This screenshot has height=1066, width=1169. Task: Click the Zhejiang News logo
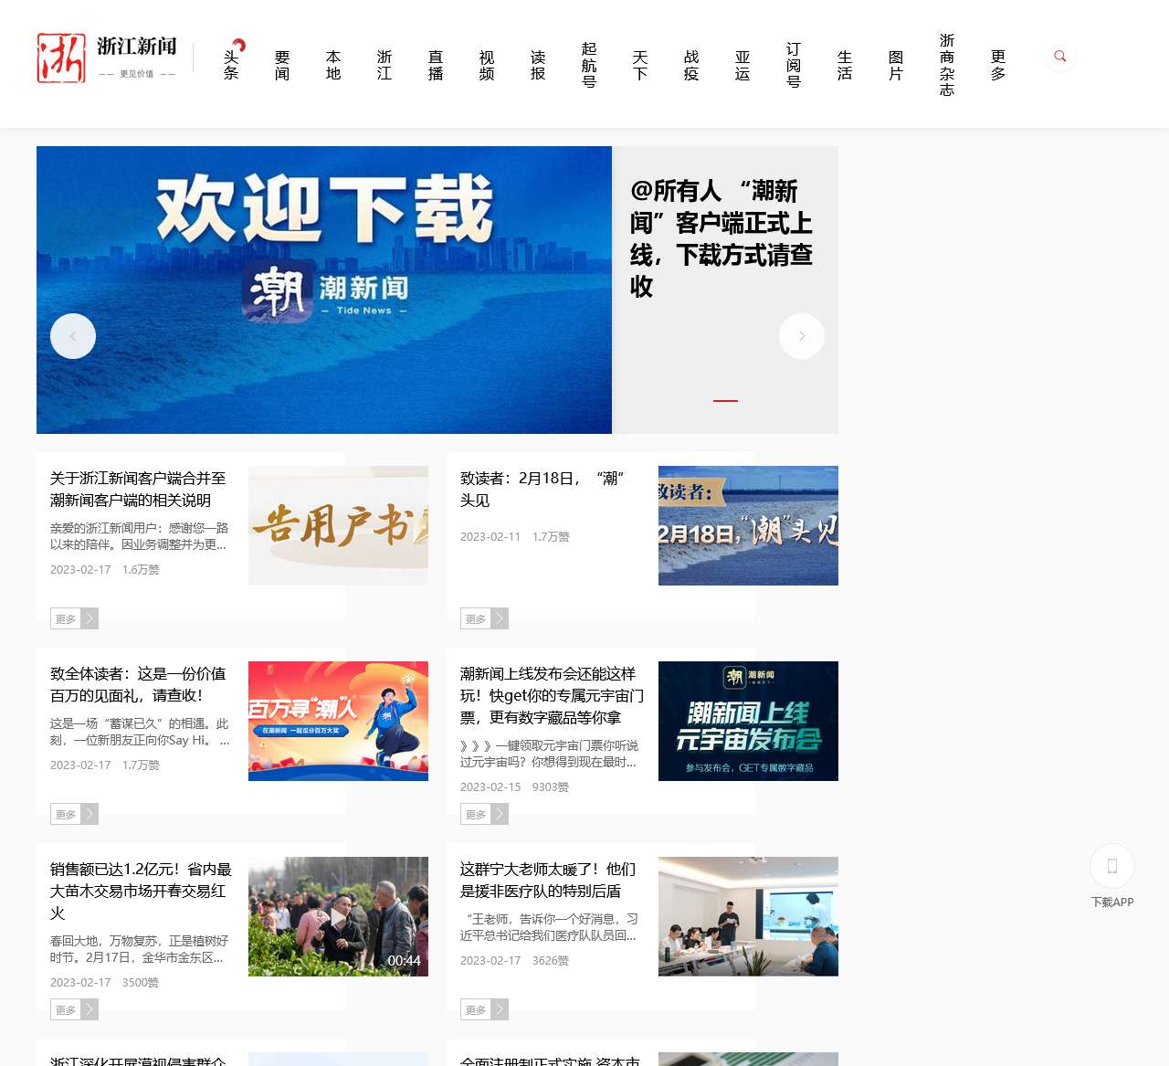107,58
